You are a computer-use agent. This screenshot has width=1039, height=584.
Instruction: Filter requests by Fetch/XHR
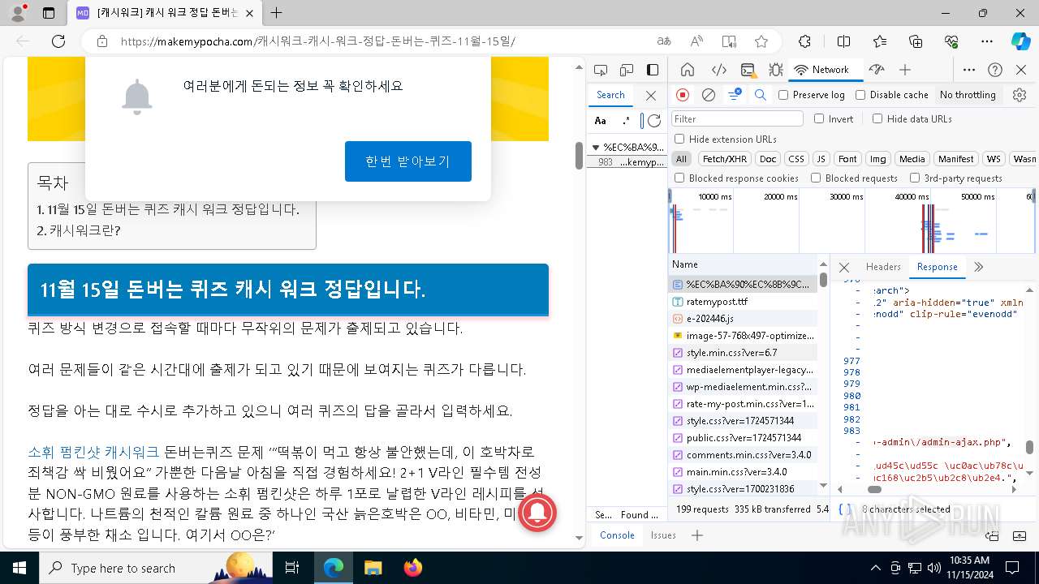coord(725,159)
